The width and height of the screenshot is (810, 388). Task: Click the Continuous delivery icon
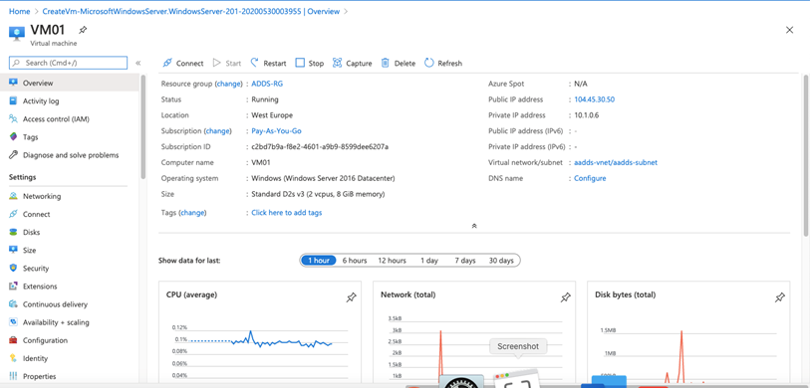pyautogui.click(x=13, y=303)
